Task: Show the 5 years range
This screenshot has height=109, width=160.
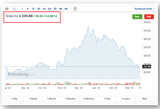Action: (x=126, y=99)
